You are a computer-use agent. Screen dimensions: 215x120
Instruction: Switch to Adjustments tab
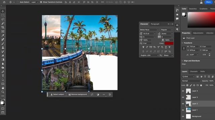click(x=198, y=33)
